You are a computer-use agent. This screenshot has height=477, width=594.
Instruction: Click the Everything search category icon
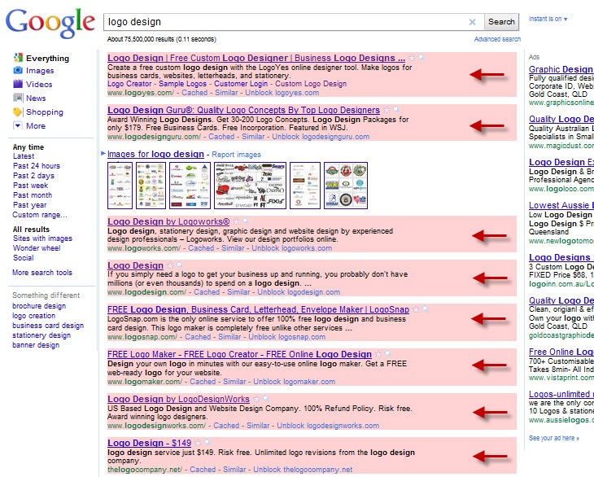18,58
